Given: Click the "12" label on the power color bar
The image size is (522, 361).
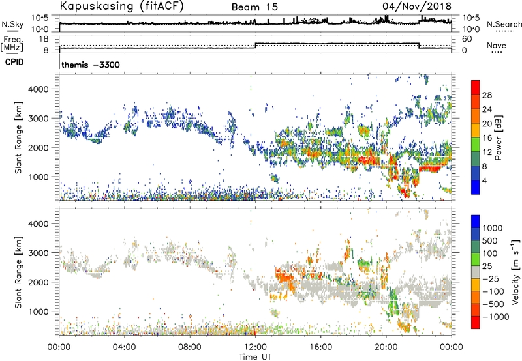Looking at the screenshot, I should 487,152.
